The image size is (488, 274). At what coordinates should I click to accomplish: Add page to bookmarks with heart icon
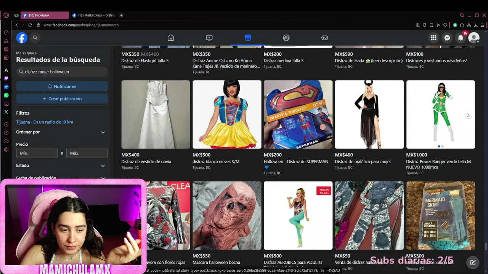(445, 25)
